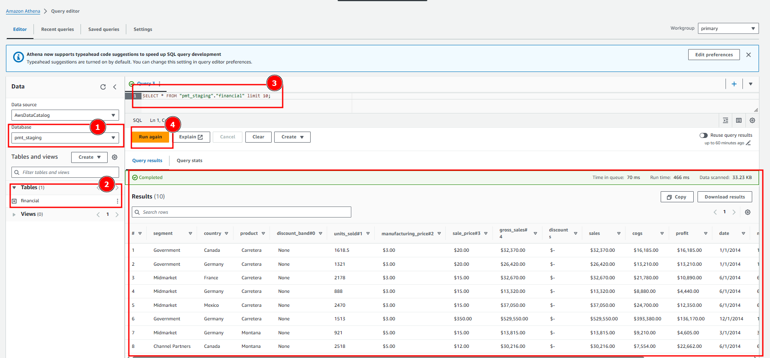Sort by discount_band#0 column
Screen dimensions: 770x358
320,234
